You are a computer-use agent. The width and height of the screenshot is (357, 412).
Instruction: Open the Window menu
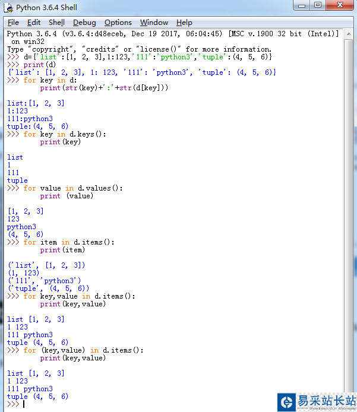(154, 23)
